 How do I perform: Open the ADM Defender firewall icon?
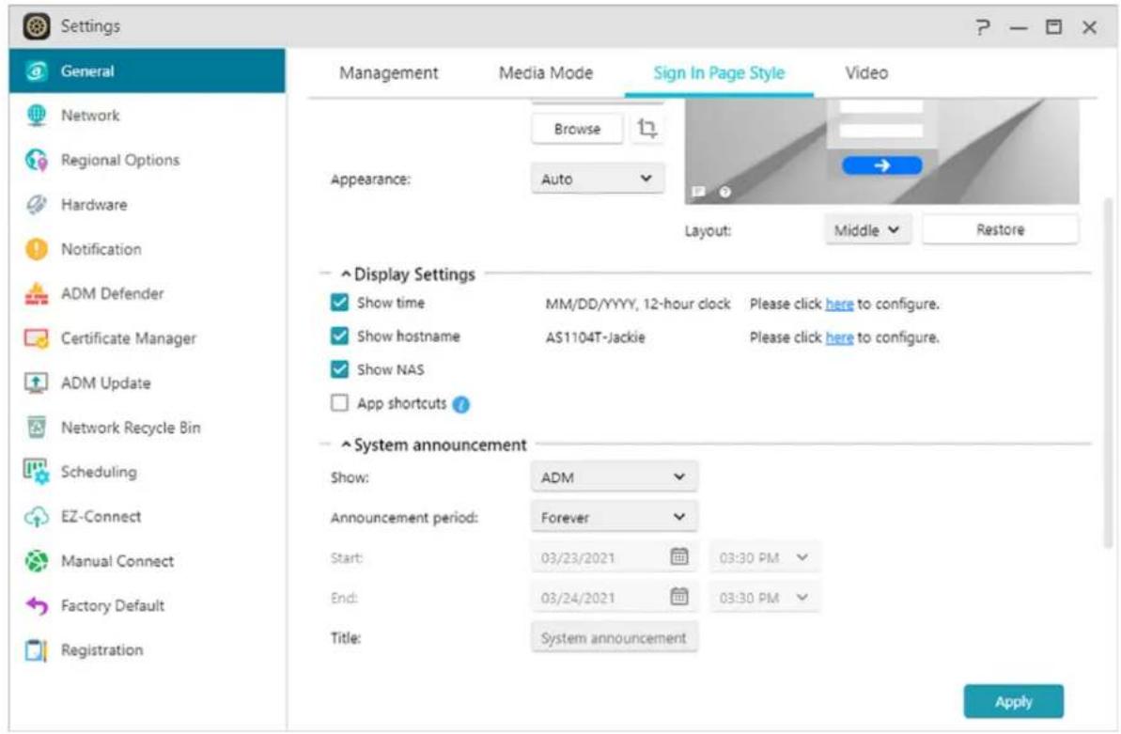tap(29, 294)
